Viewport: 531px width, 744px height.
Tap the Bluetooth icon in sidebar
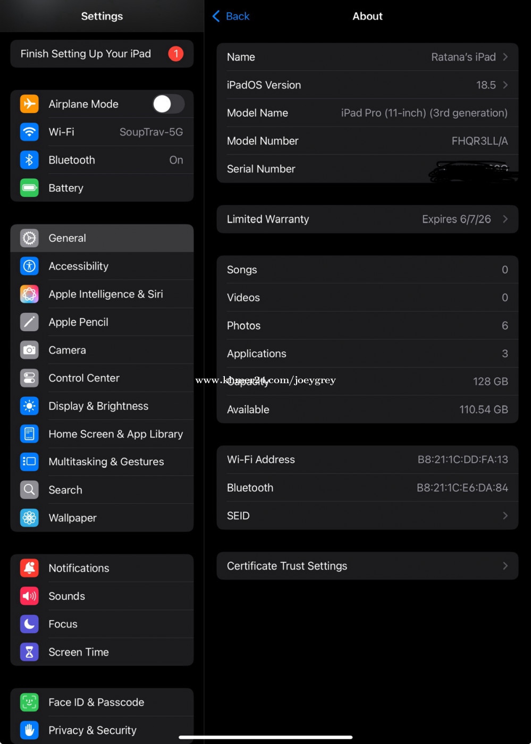click(29, 160)
